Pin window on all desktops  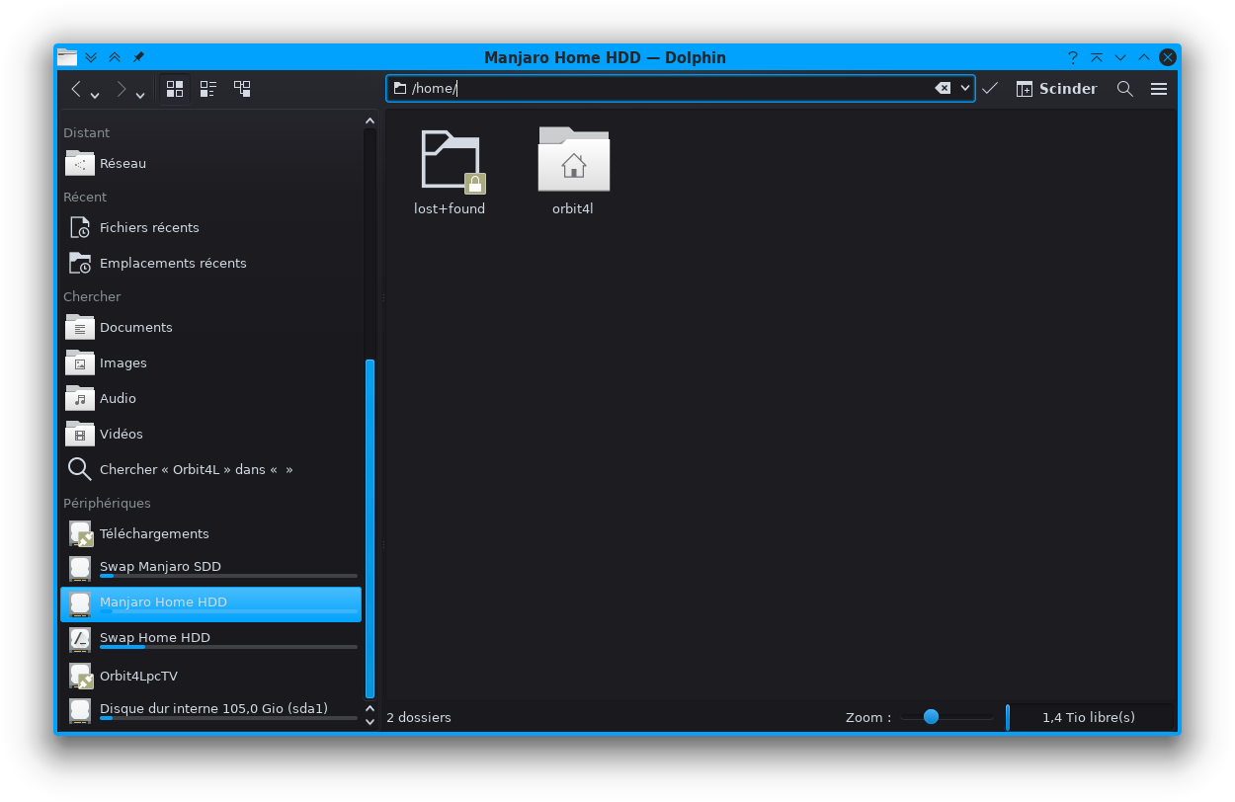coord(138,57)
